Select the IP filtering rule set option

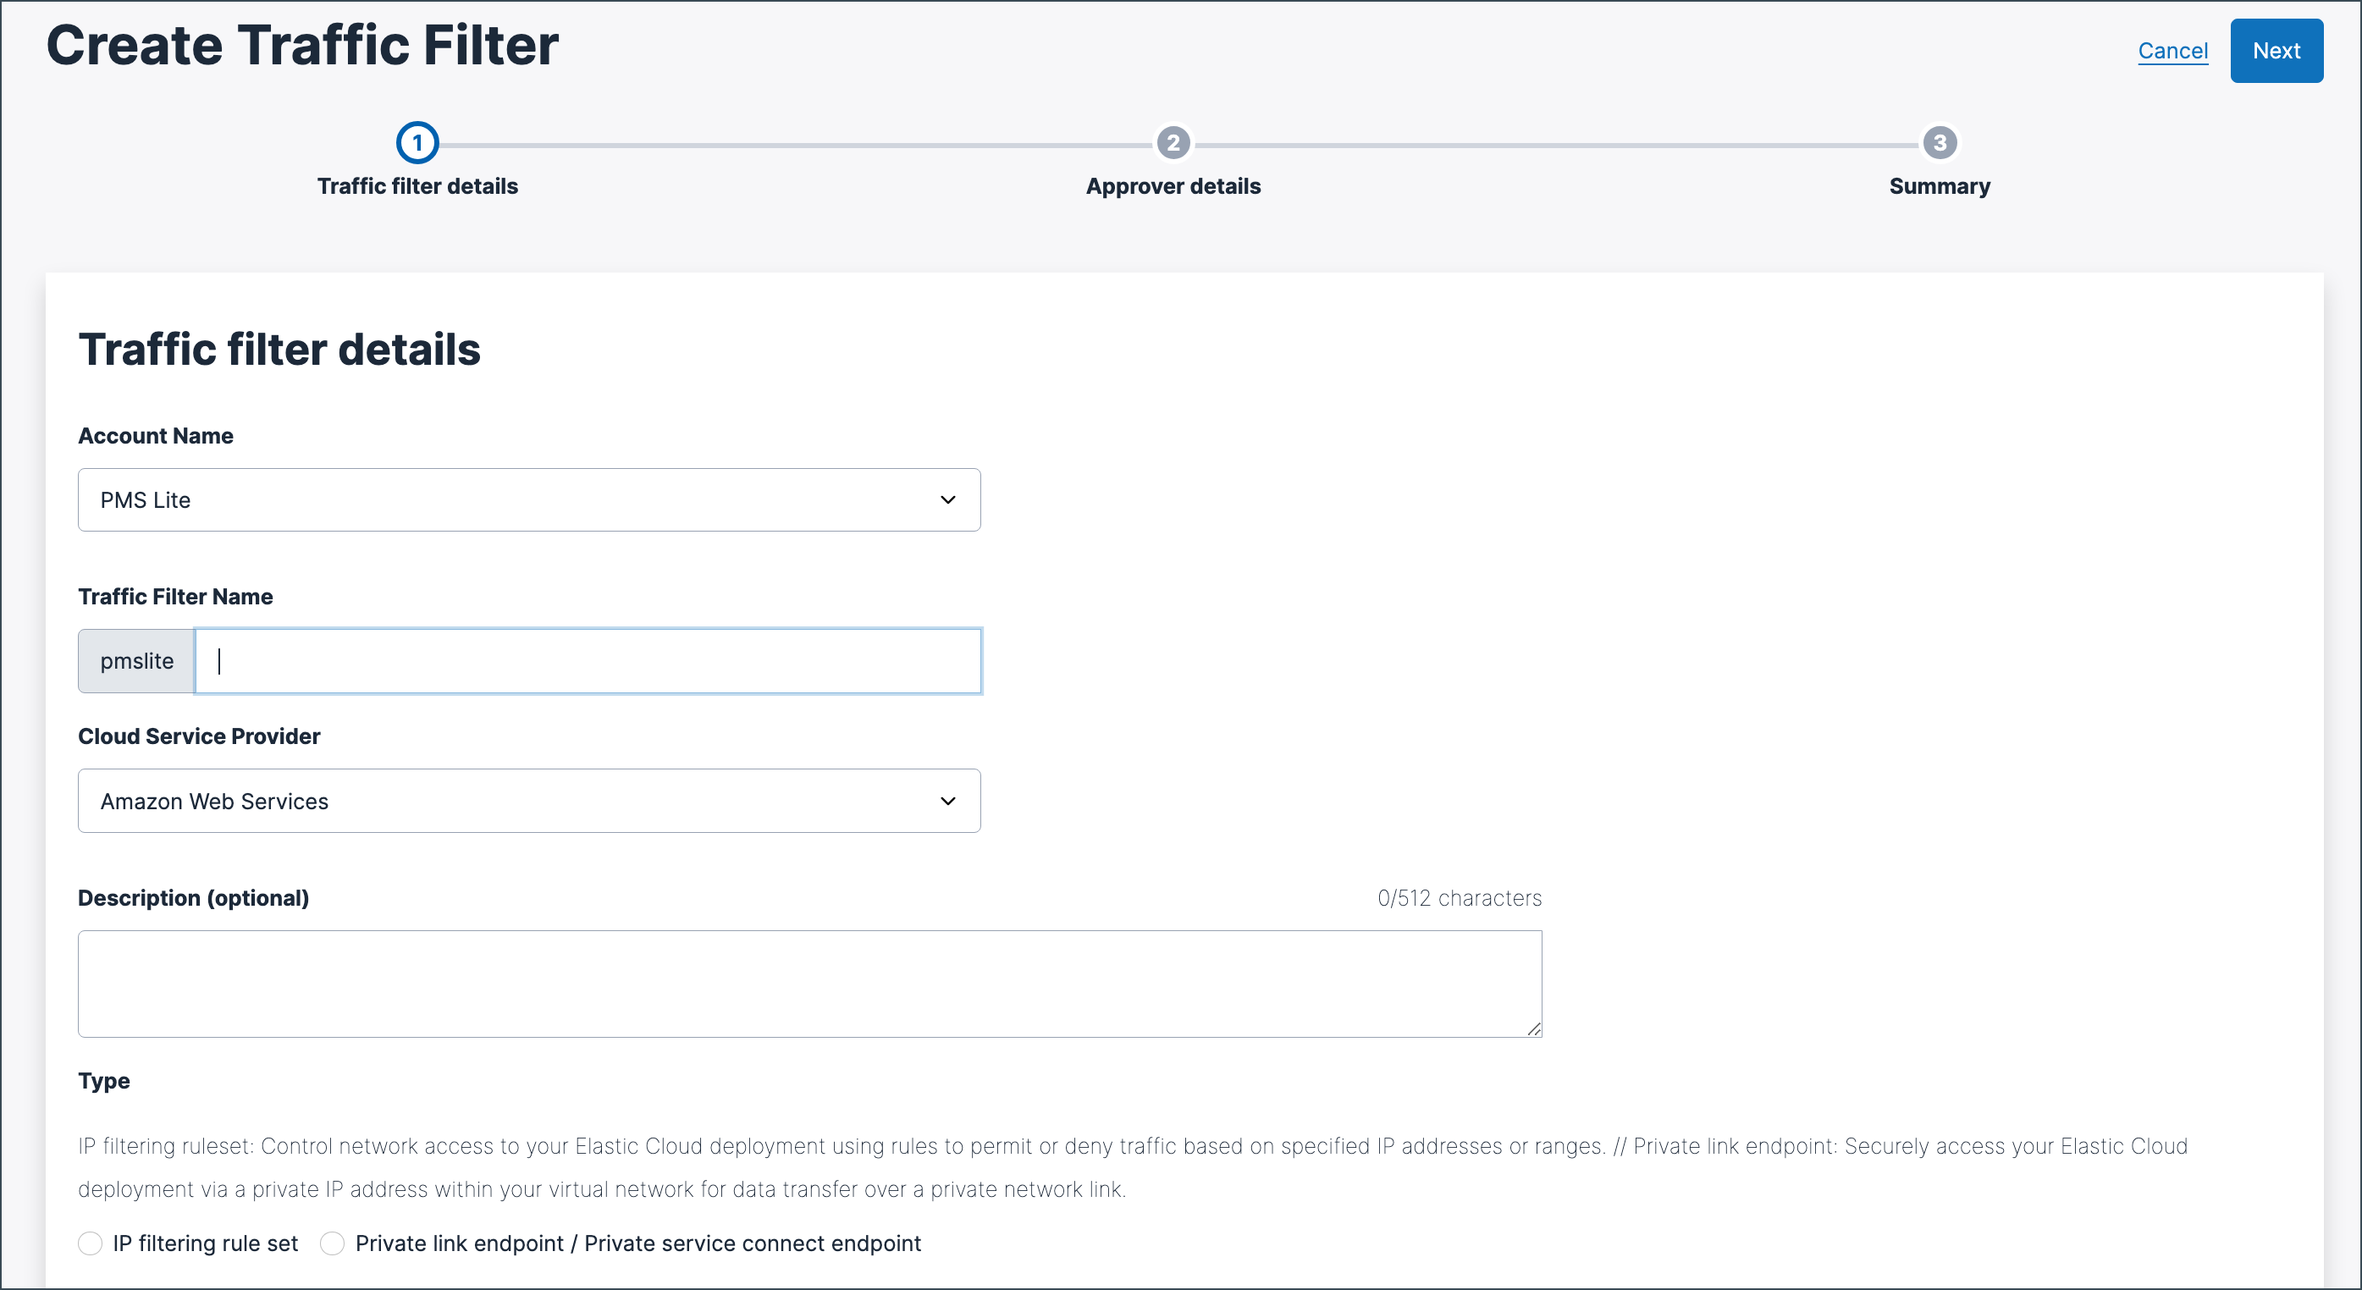90,1243
